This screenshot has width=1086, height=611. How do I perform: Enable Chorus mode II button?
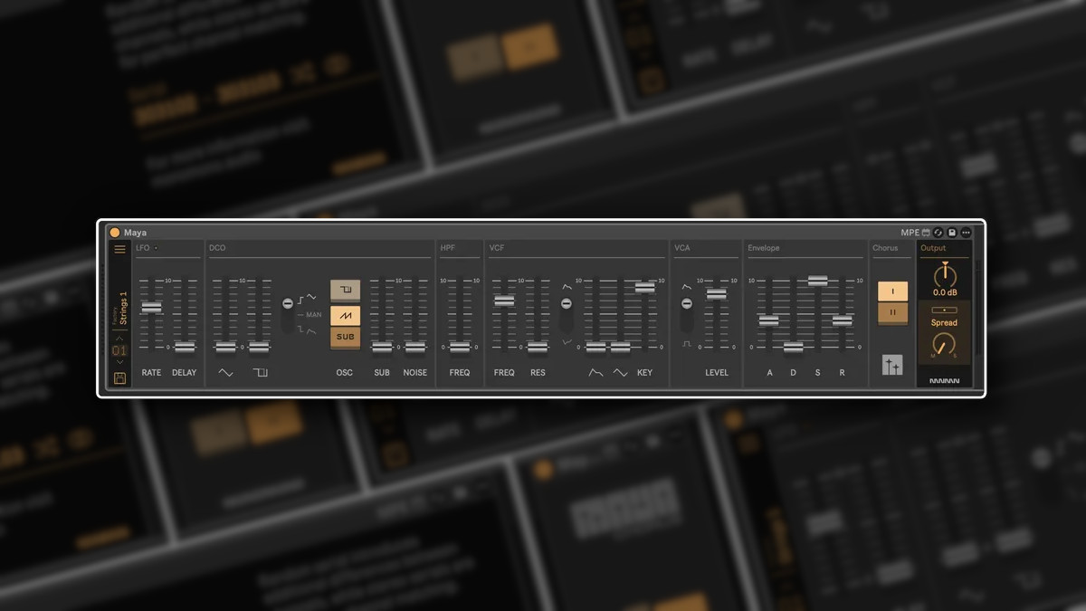click(892, 312)
